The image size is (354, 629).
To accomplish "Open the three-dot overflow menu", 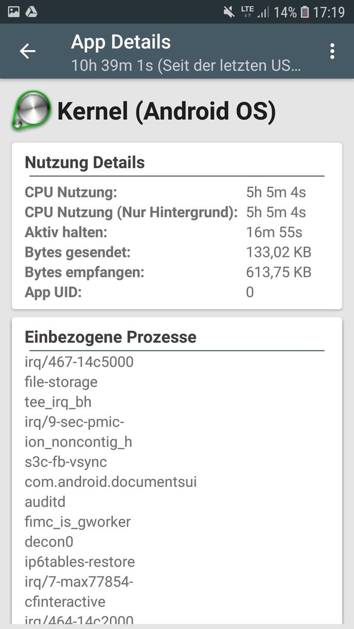I will [x=332, y=51].
